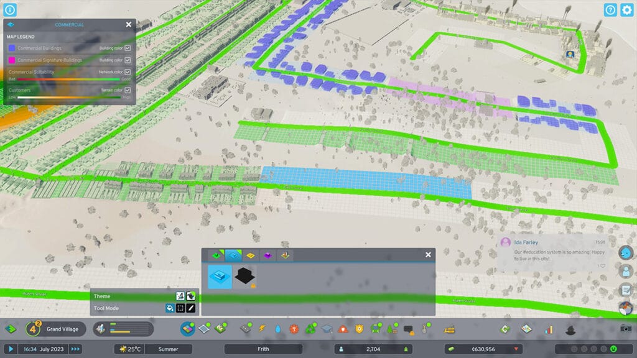Disable Terrain color for Customers
Image resolution: width=637 pixels, height=358 pixels.
[x=128, y=89]
